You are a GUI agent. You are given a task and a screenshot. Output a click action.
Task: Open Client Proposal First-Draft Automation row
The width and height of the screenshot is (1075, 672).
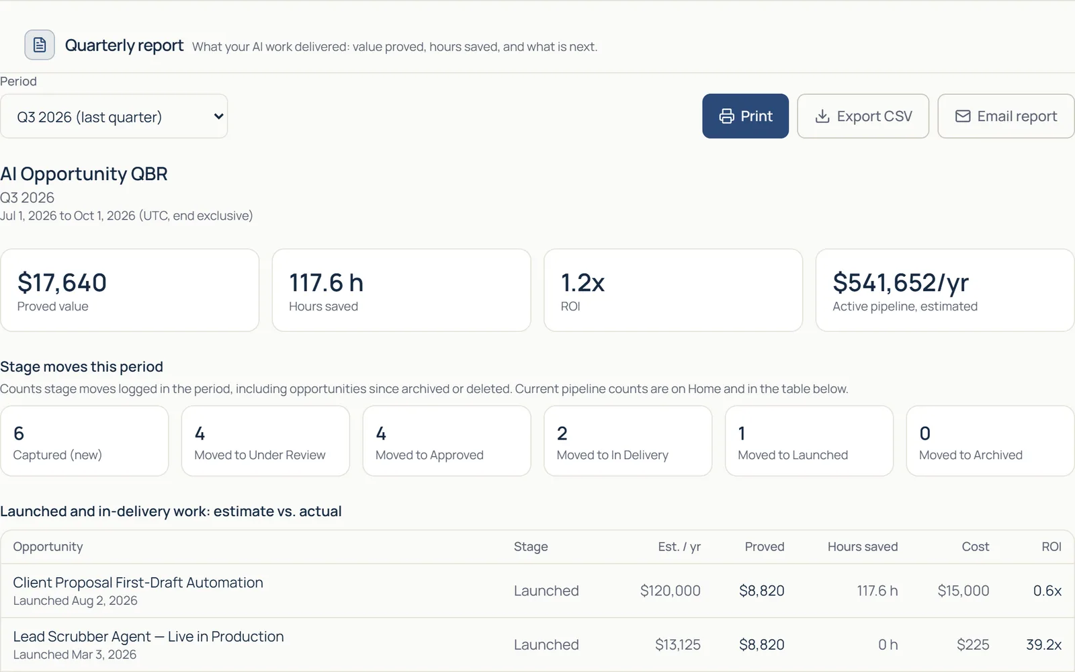[x=537, y=591]
